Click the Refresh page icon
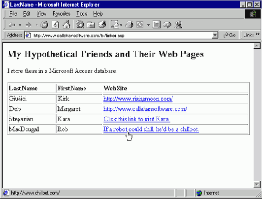 [x=56, y=25]
